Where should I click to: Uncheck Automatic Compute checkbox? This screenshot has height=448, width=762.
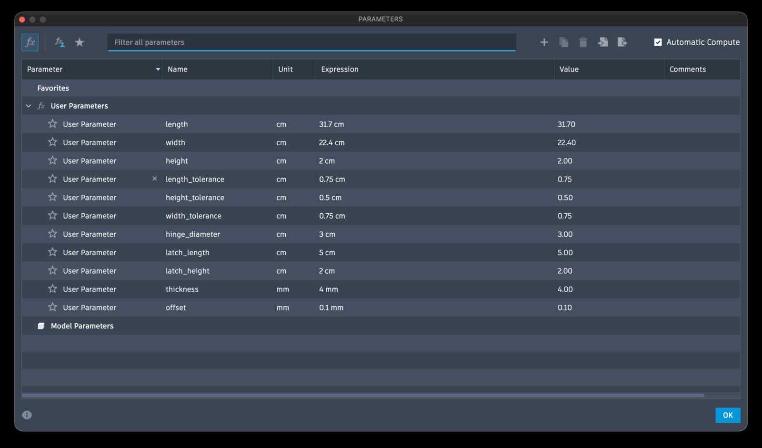pyautogui.click(x=658, y=42)
